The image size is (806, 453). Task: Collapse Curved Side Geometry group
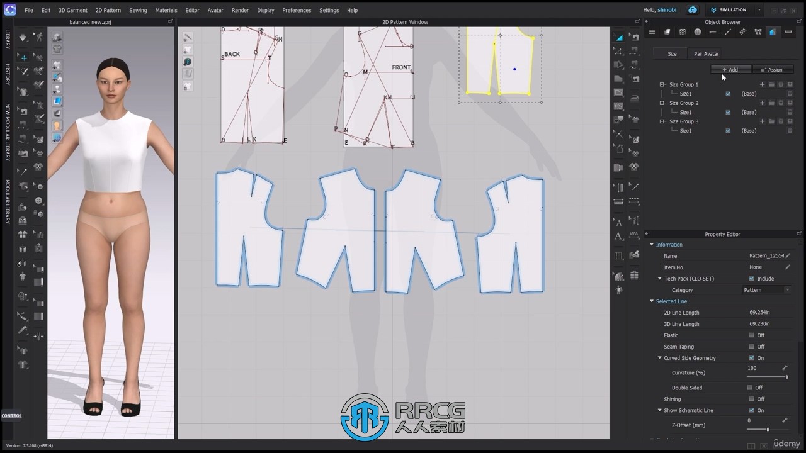pyautogui.click(x=660, y=358)
